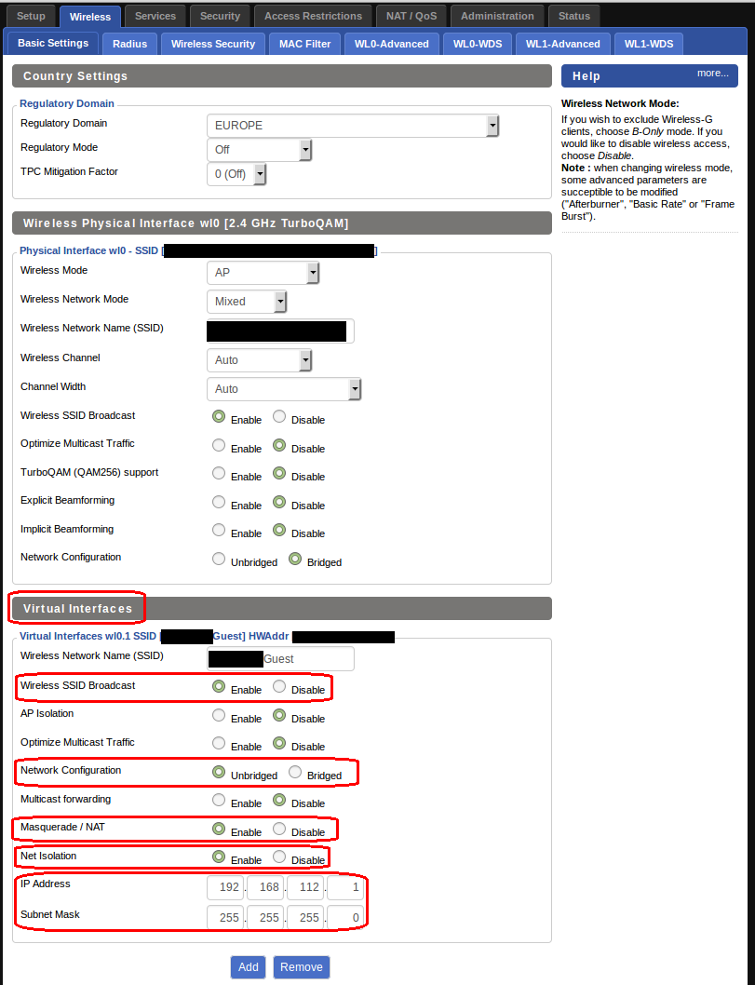Disable wl0 Wireless SSID Broadcast
755x985 pixels.
pos(279,416)
